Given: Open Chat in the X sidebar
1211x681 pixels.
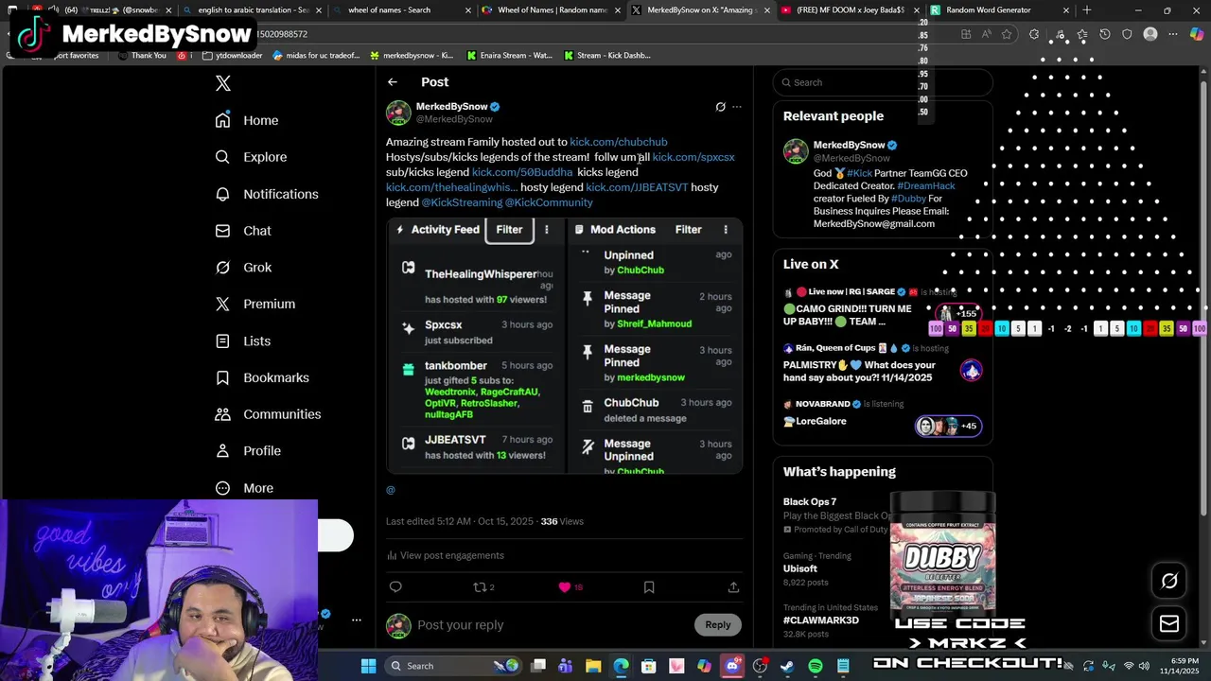Looking at the screenshot, I should pyautogui.click(x=243, y=231).
